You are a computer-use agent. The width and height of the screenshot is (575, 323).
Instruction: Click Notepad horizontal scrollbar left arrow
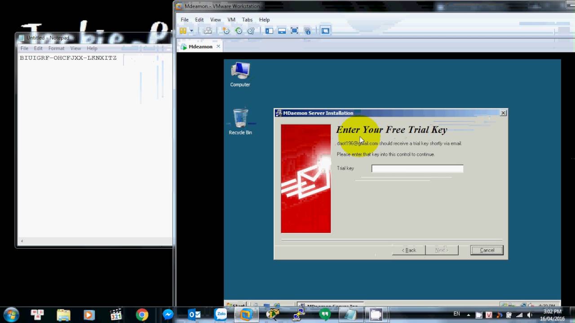pyautogui.click(x=22, y=241)
